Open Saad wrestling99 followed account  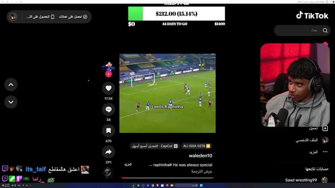pyautogui.click(x=301, y=180)
